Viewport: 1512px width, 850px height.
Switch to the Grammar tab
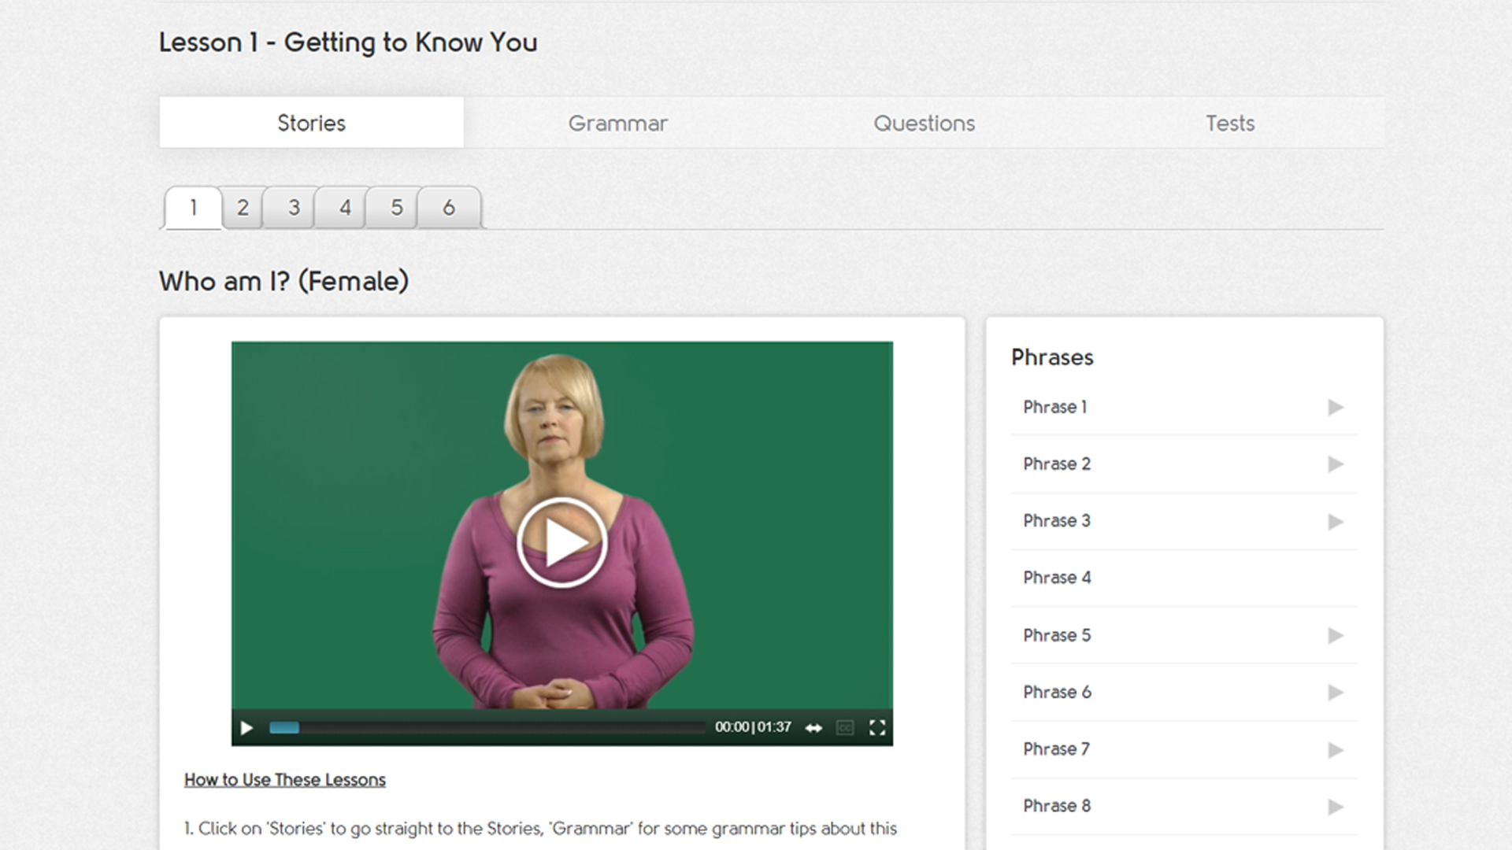(x=617, y=123)
